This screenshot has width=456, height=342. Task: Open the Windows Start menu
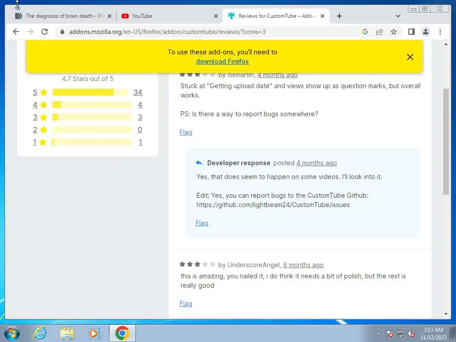(x=12, y=333)
